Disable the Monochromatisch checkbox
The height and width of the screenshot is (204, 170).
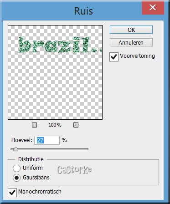click(12, 193)
